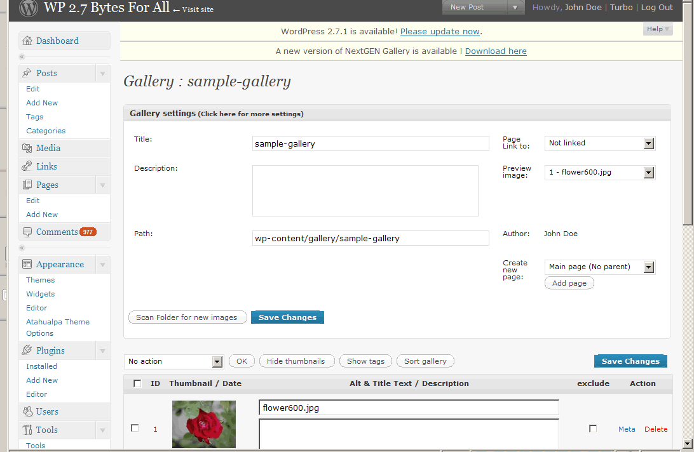Open the Appearance menu label
Image resolution: width=694 pixels, height=452 pixels.
click(60, 265)
